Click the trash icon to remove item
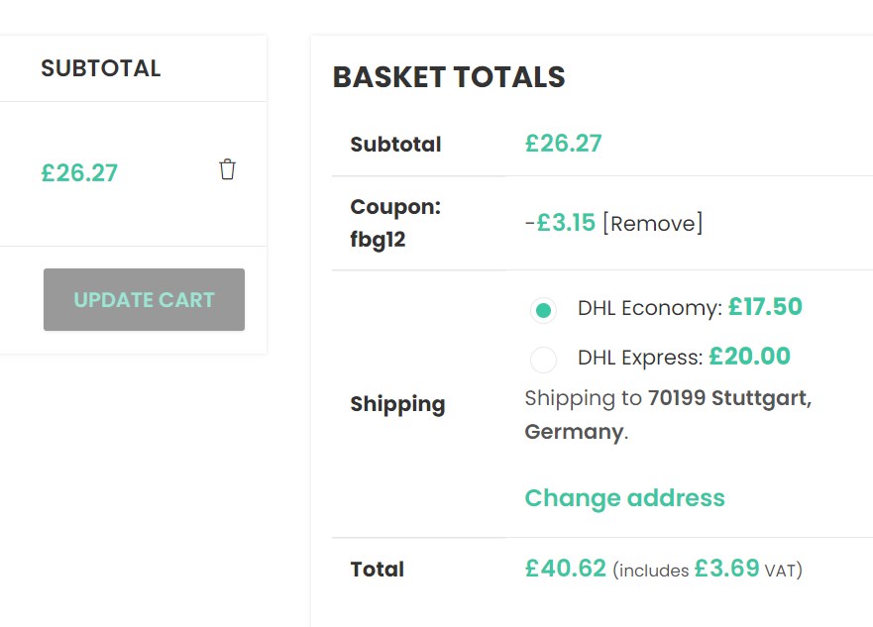The image size is (873, 627). (228, 170)
